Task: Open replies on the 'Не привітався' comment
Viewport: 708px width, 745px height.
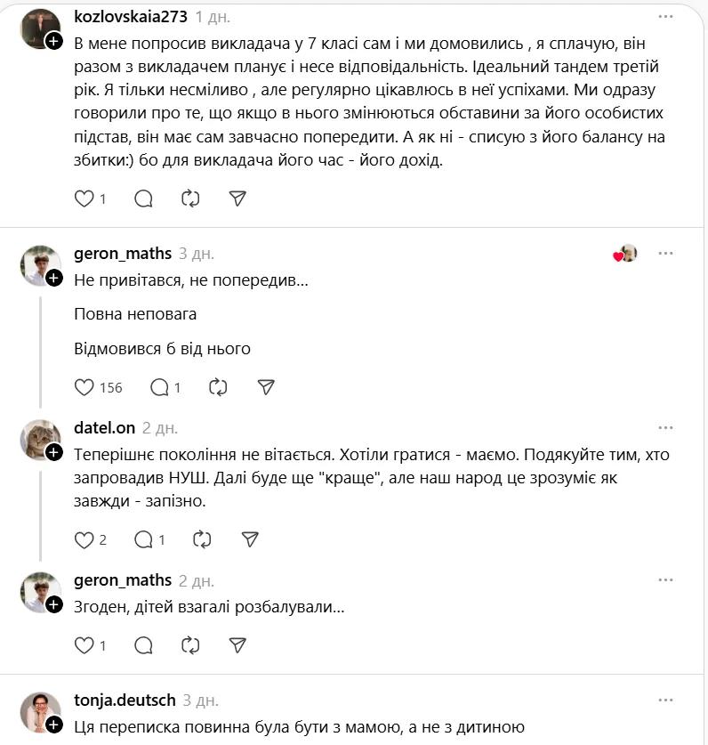Action: 160,387
